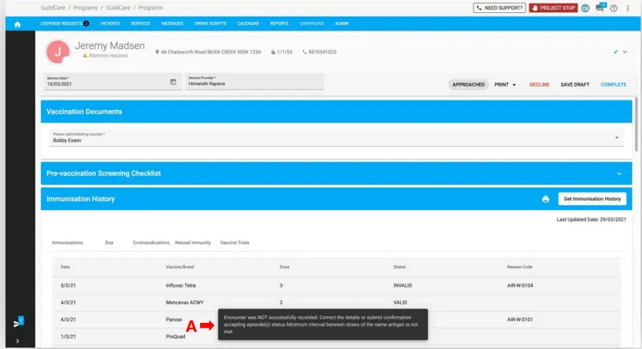Click Get Immunisation History button
Screen dimensions: 642x349
click(x=592, y=199)
